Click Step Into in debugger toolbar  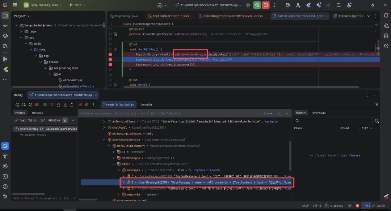(65, 105)
